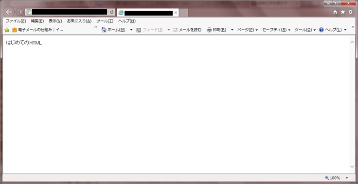Close the browser window
The image size is (358, 184).
tap(349, 3)
